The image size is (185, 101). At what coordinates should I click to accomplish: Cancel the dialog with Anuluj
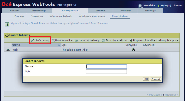[156, 79]
